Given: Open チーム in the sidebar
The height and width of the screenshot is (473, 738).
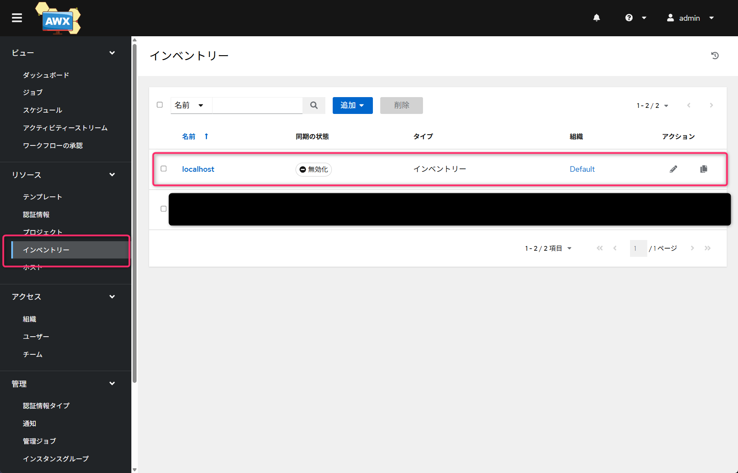Looking at the screenshot, I should (33, 354).
